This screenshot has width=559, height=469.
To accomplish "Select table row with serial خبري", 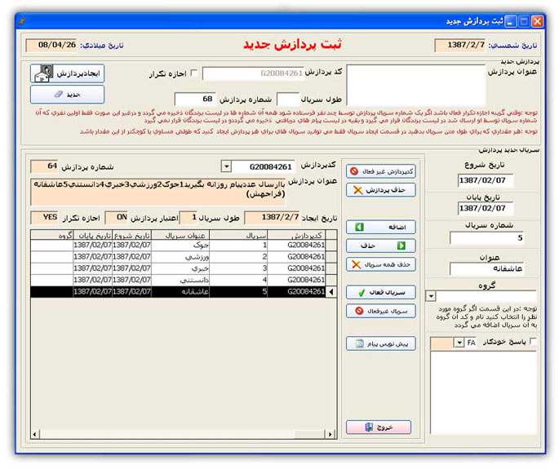I will [x=184, y=268].
